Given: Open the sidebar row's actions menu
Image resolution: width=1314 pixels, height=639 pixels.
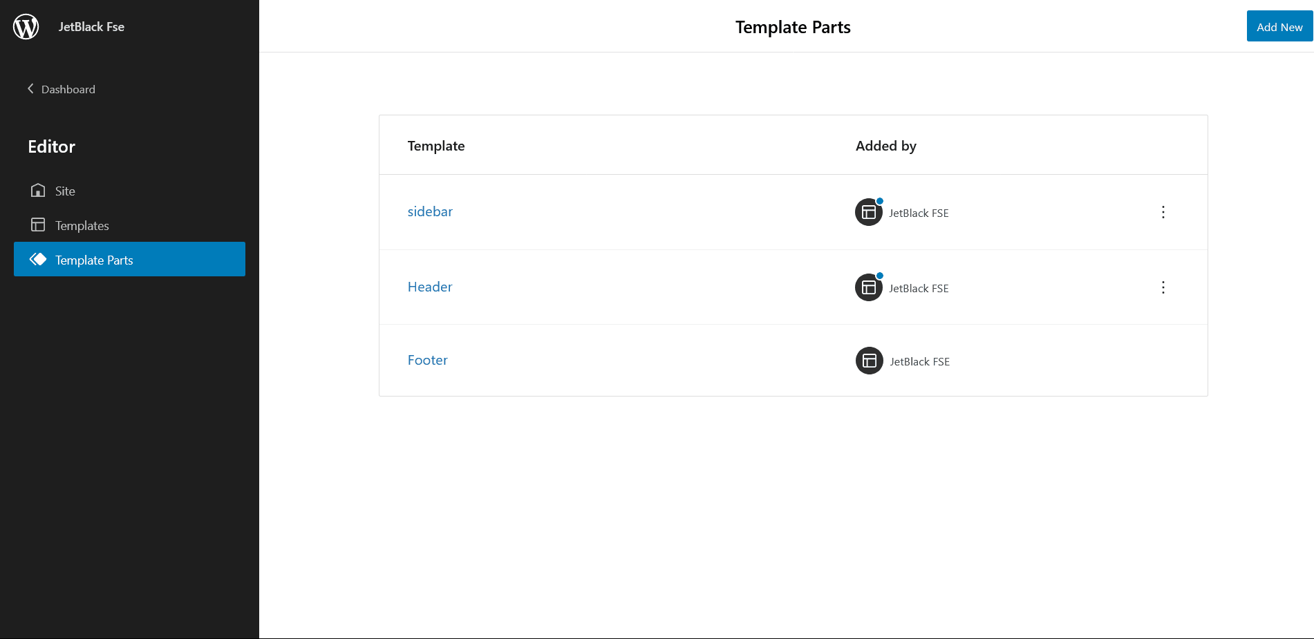Looking at the screenshot, I should pyautogui.click(x=1163, y=212).
